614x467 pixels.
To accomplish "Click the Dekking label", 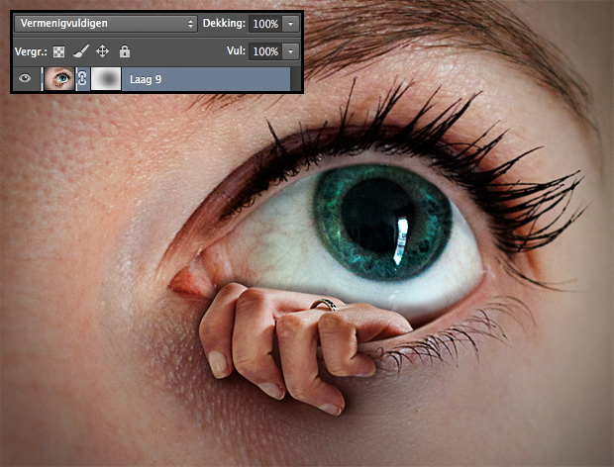I will pos(224,24).
